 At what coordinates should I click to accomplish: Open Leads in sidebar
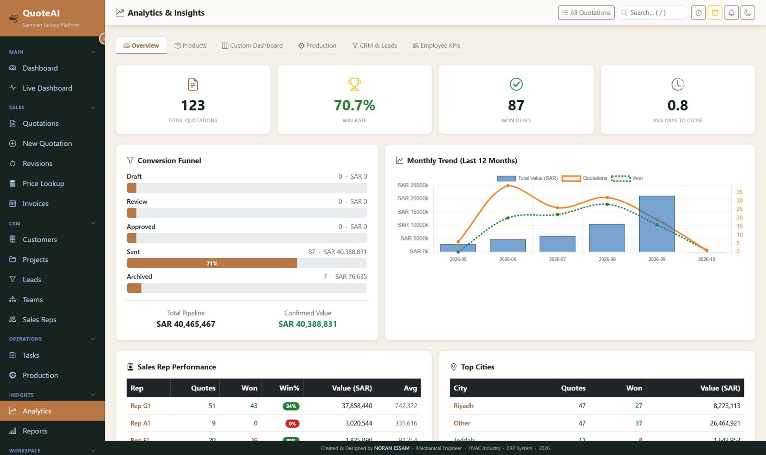pos(52,280)
